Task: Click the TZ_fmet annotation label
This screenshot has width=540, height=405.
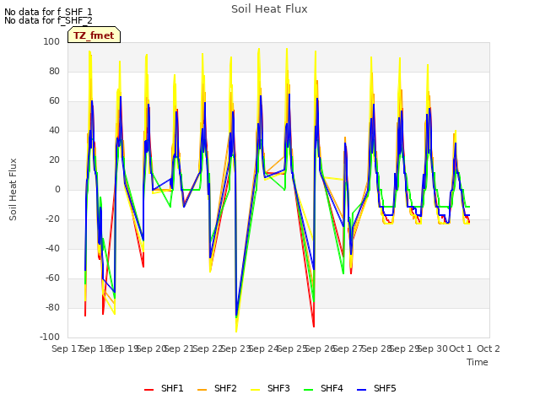Action: tap(94, 35)
